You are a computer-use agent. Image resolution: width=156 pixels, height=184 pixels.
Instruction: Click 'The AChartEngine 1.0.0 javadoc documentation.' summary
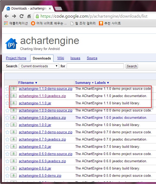[111, 118]
